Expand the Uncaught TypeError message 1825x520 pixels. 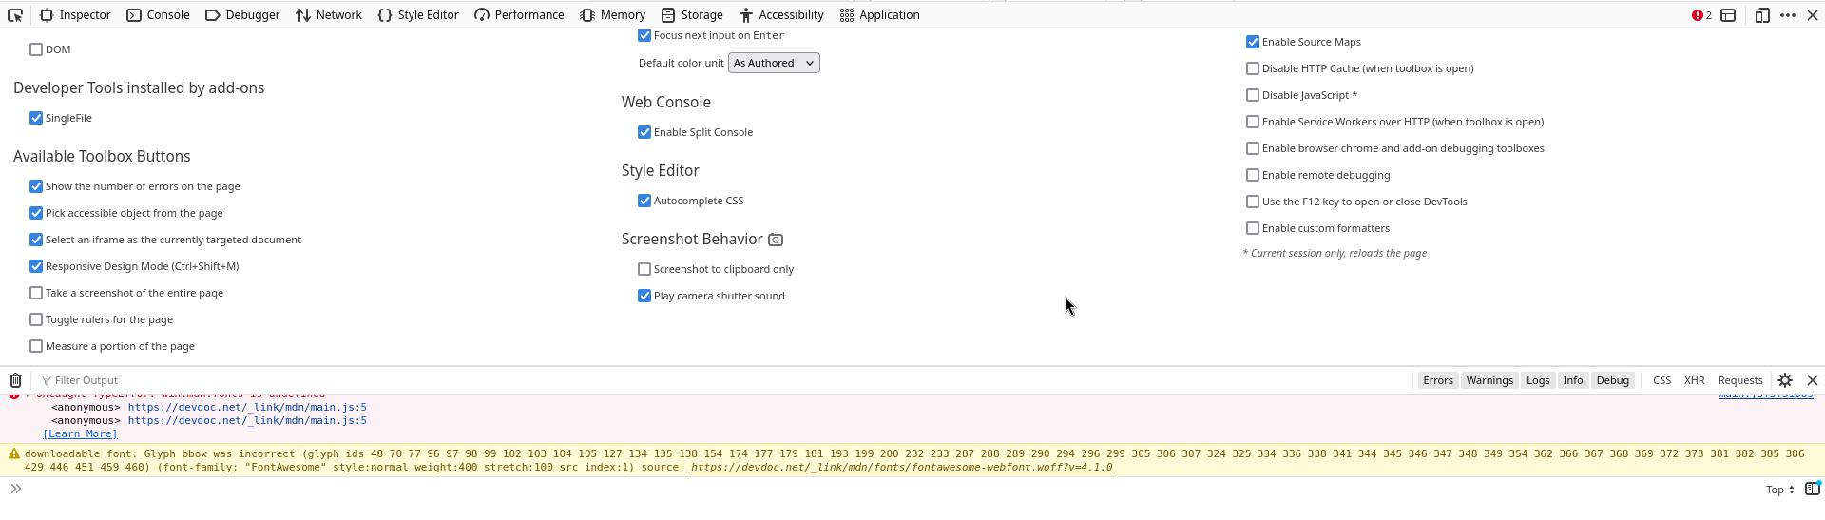coord(29,395)
